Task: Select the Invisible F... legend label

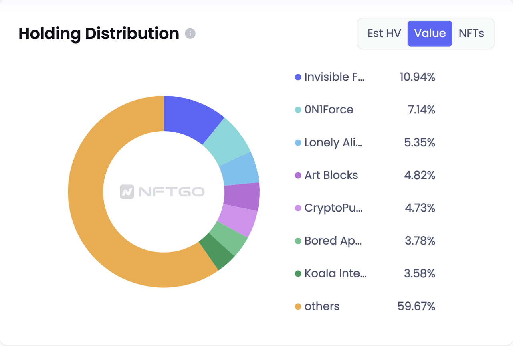Action: click(x=335, y=77)
